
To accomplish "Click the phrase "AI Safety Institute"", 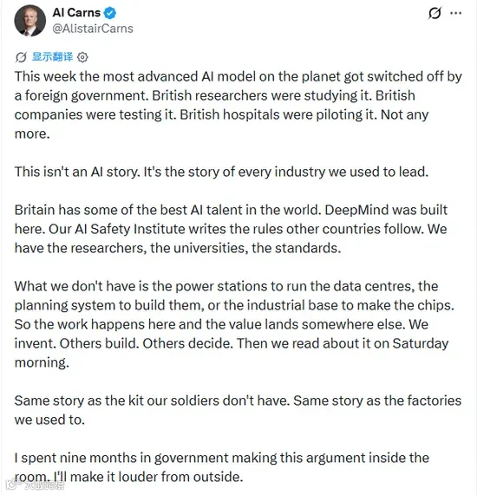I will (x=130, y=229).
